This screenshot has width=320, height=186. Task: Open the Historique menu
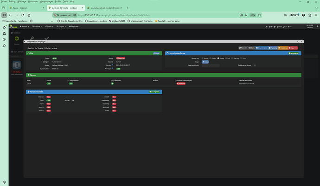32,1
